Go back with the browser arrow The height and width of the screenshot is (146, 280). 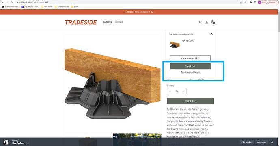pyautogui.click(x=3, y=2)
